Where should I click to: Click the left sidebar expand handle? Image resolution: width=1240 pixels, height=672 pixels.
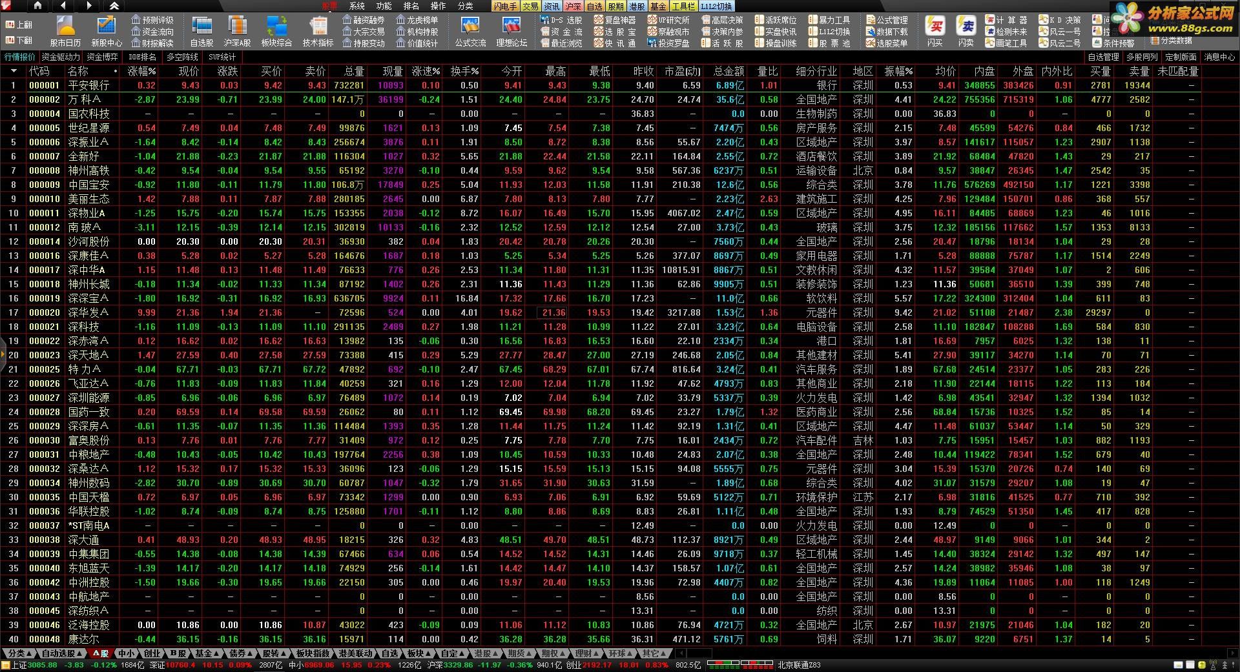click(3, 354)
